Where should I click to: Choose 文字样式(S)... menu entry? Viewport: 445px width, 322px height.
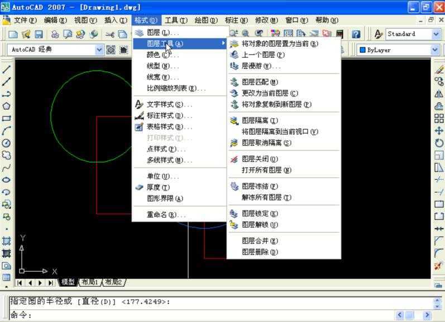pos(180,105)
